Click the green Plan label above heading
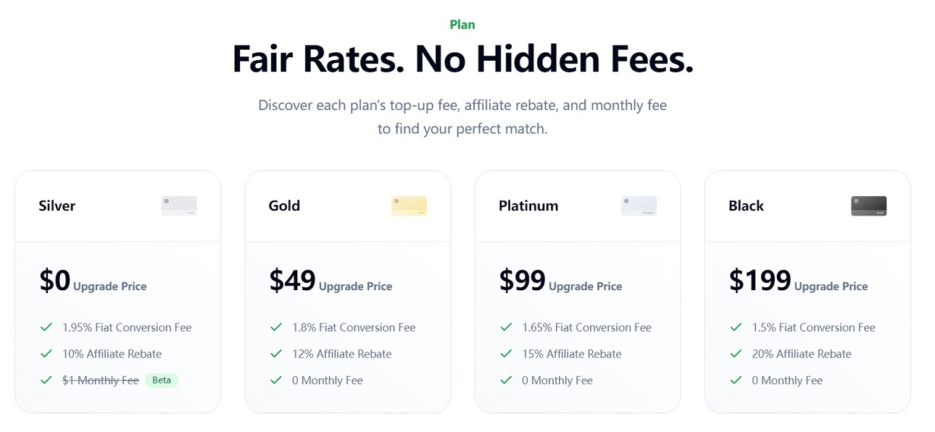This screenshot has height=432, width=935. [x=462, y=25]
